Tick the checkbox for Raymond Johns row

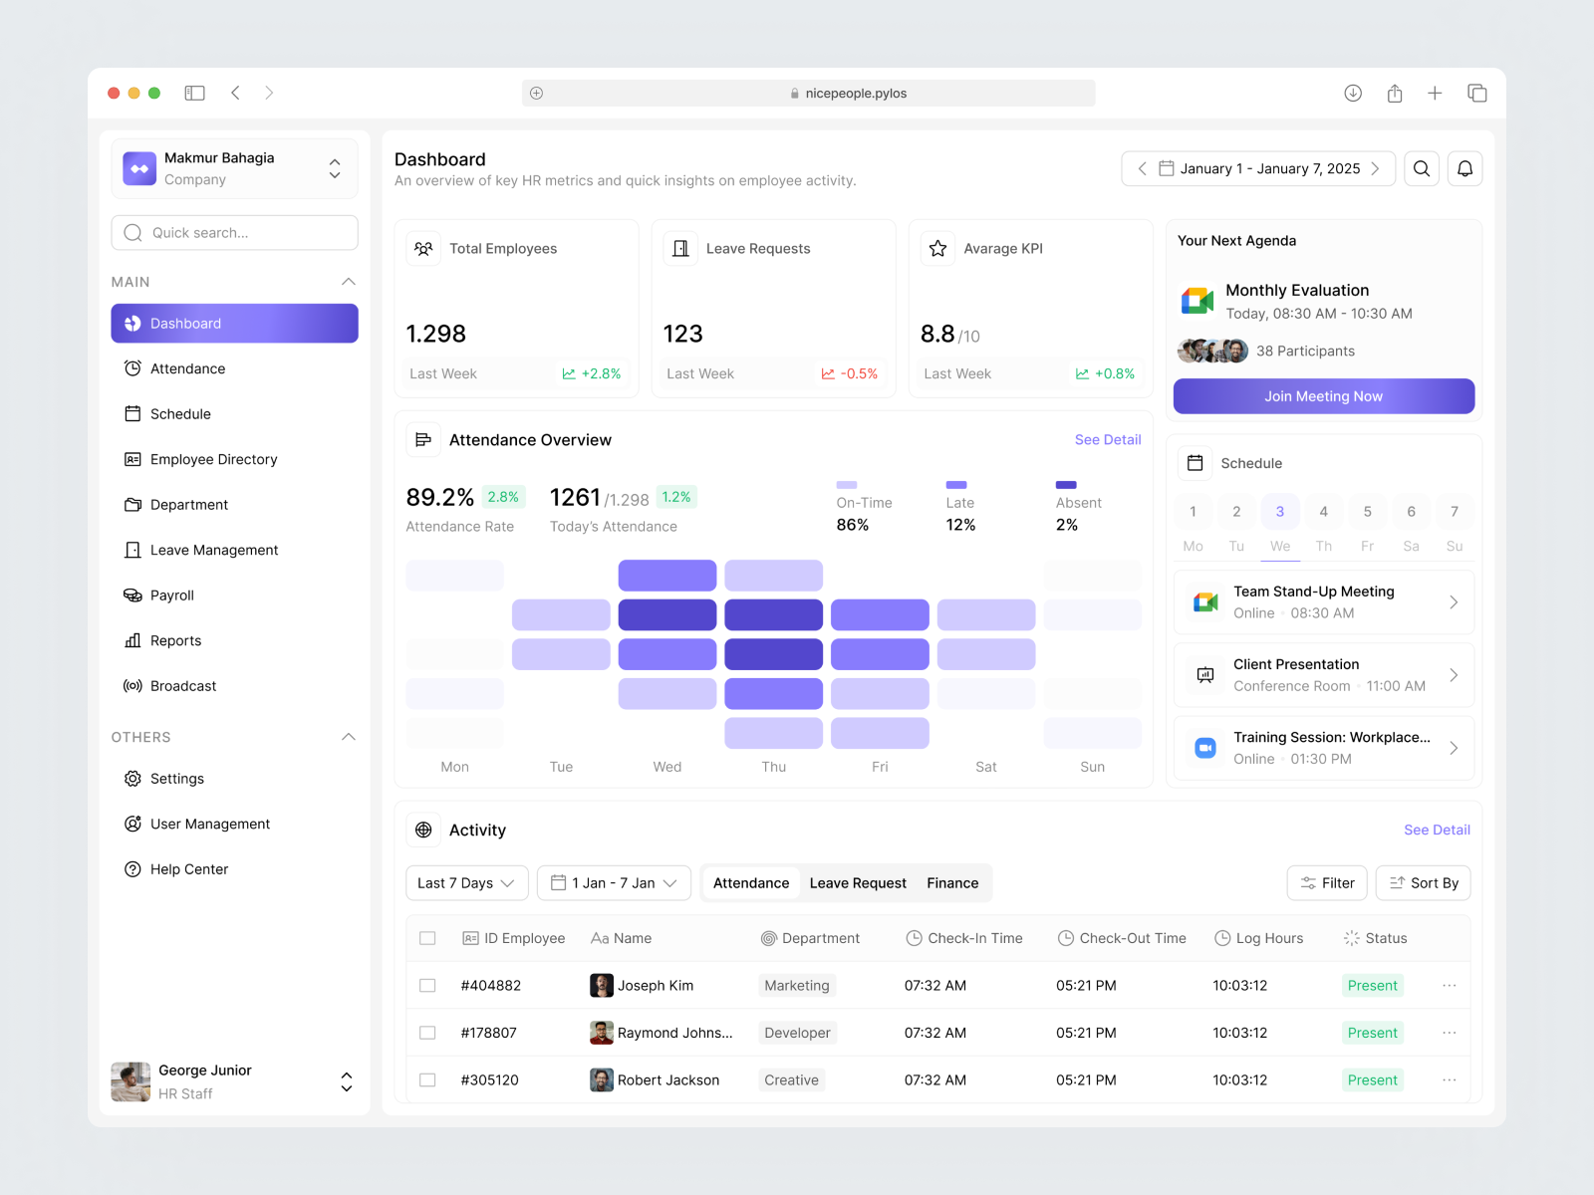coord(427,1033)
